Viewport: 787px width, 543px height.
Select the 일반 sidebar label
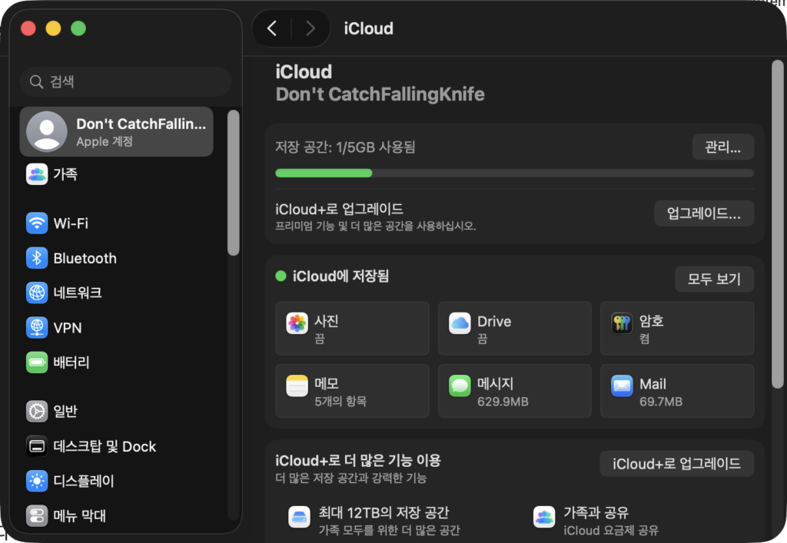pyautogui.click(x=65, y=412)
